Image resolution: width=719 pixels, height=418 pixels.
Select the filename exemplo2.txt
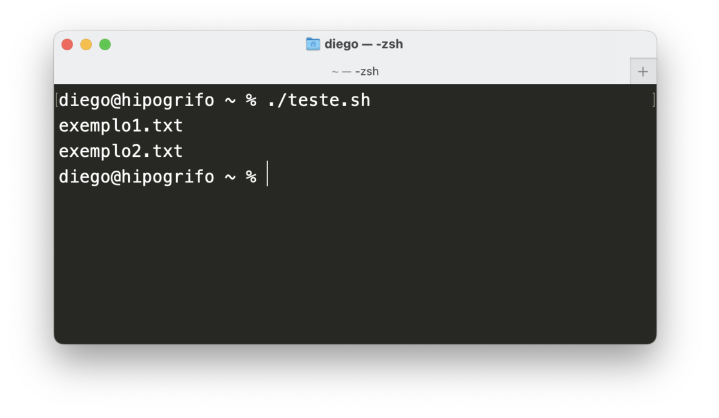[120, 150]
